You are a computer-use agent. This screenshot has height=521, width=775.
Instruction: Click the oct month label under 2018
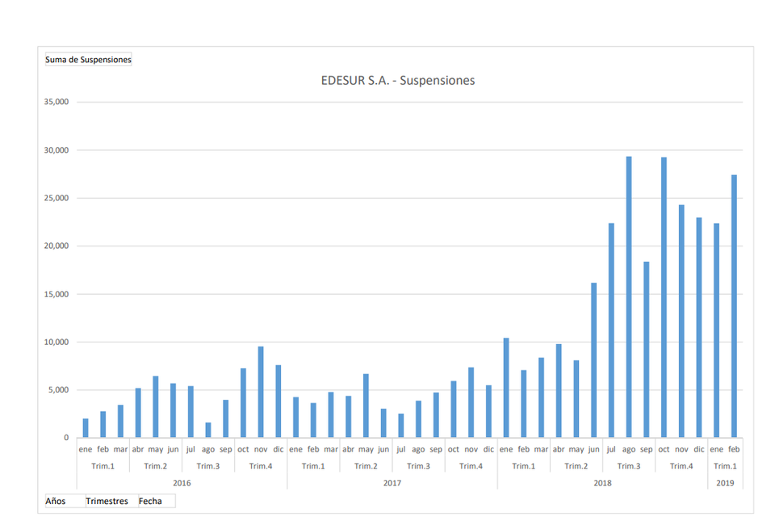pos(664,449)
